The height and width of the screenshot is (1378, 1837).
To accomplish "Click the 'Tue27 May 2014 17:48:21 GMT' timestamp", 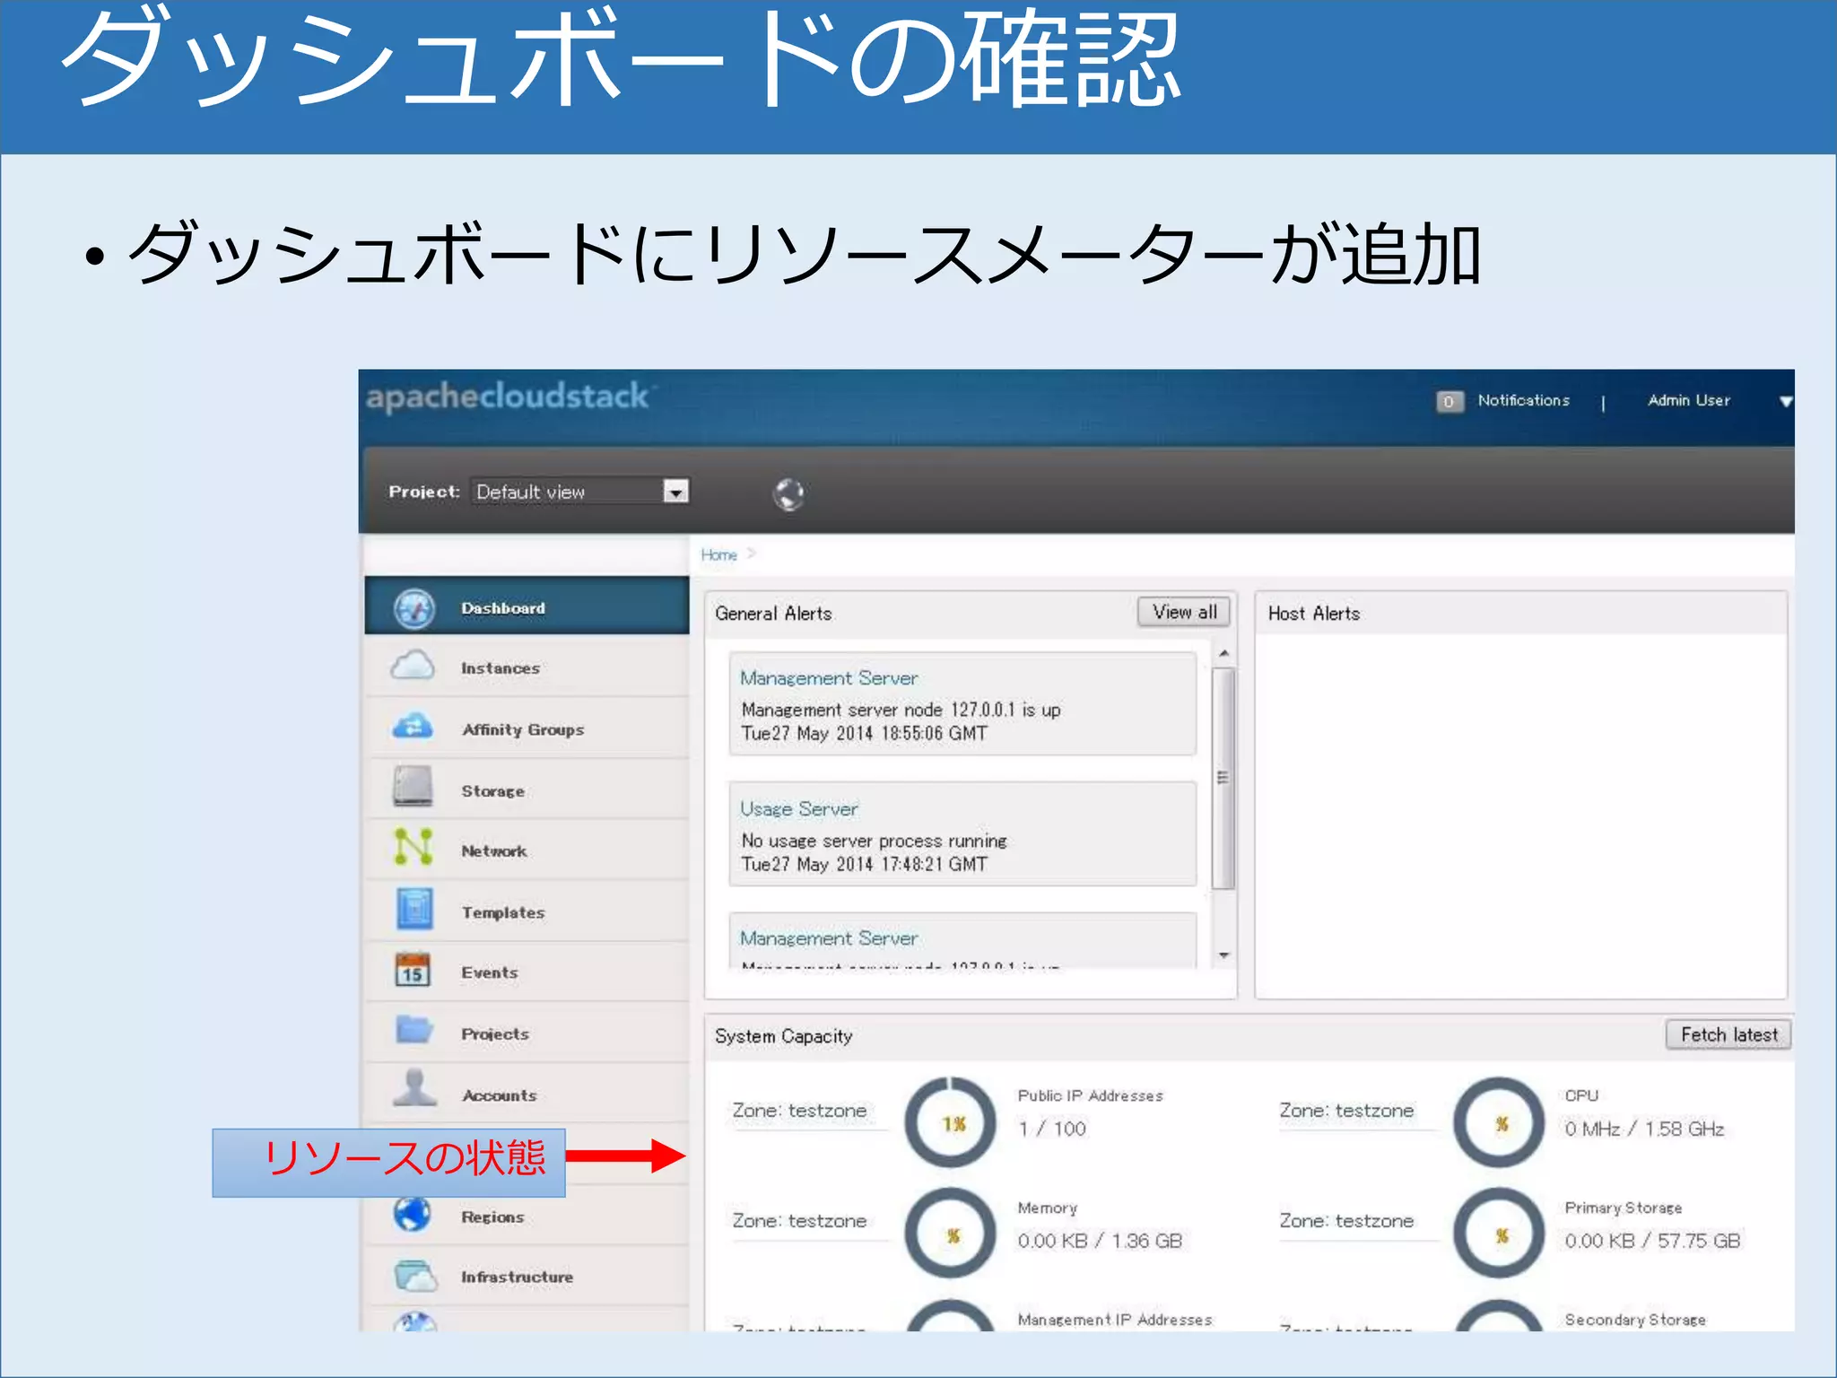I will pyautogui.click(x=864, y=865).
